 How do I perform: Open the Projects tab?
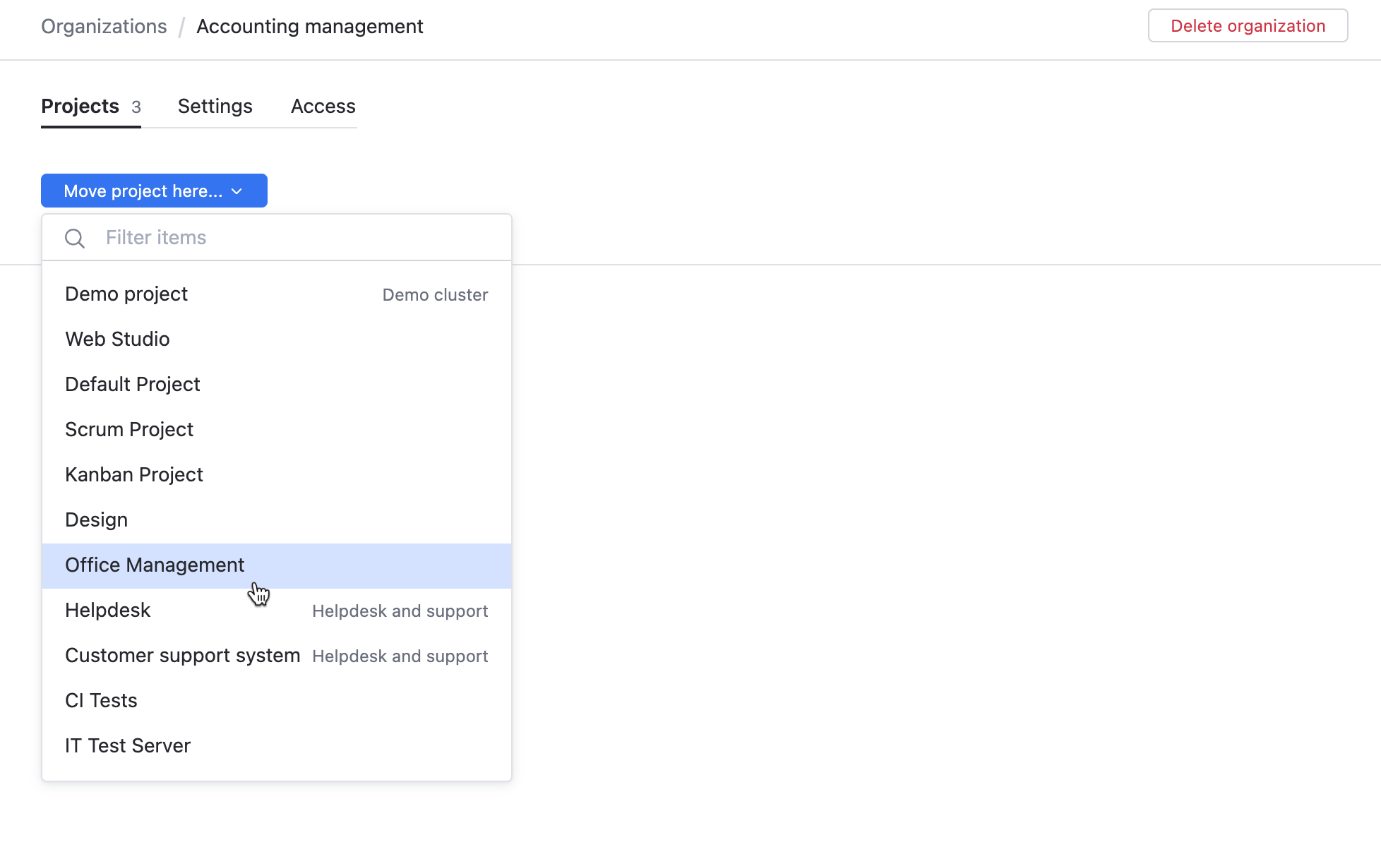click(x=80, y=106)
